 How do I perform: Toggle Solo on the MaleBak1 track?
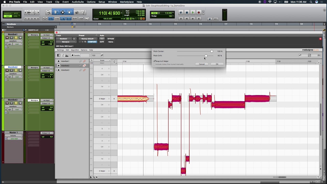click(x=16, y=38)
